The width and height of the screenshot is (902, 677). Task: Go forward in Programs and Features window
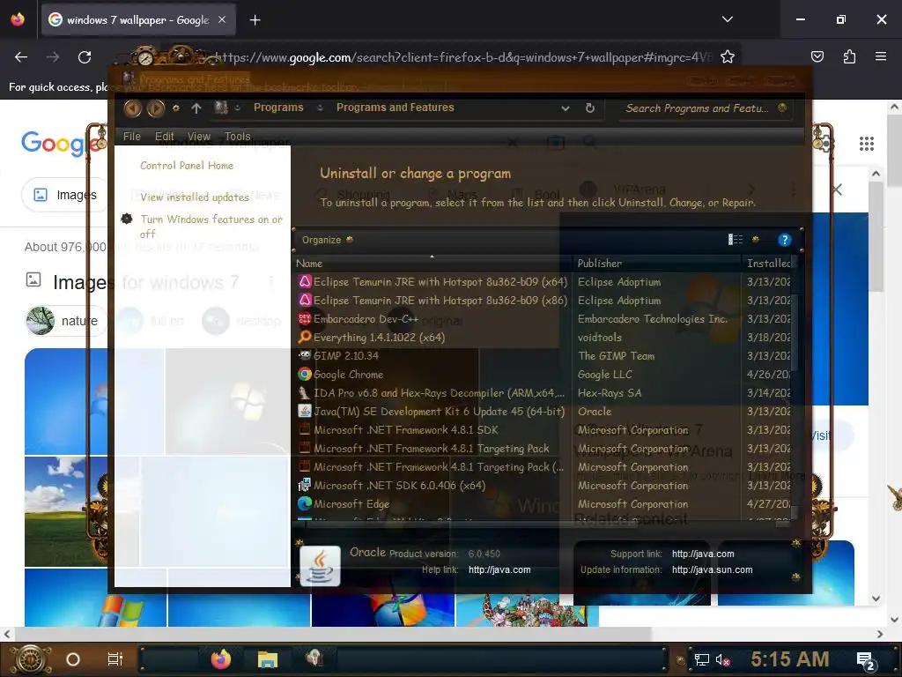pos(155,108)
